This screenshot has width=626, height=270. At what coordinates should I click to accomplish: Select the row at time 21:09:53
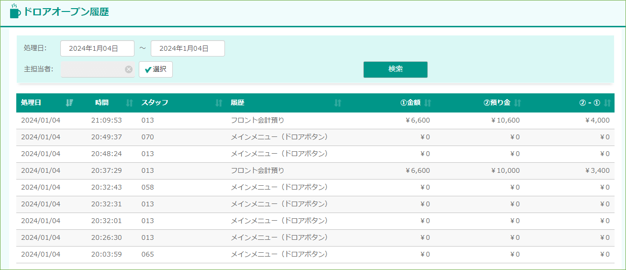pos(315,121)
